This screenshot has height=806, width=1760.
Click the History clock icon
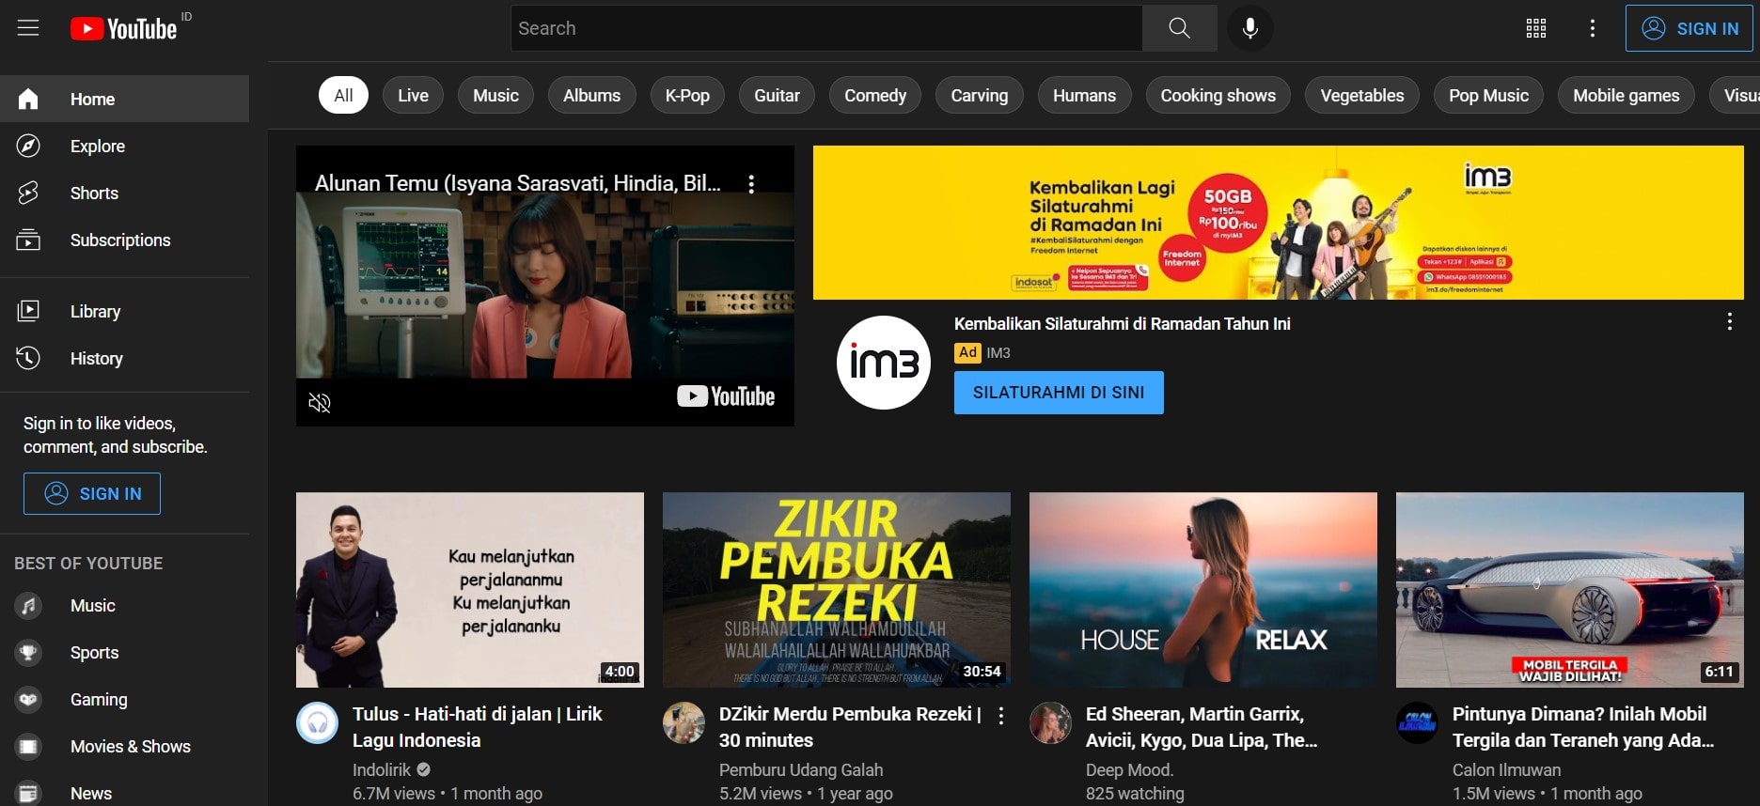point(28,358)
